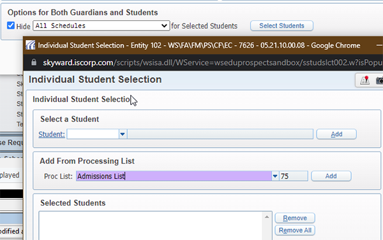The height and width of the screenshot is (240, 383).
Task: Uncheck the Hide checkbox
Action: 11,25
